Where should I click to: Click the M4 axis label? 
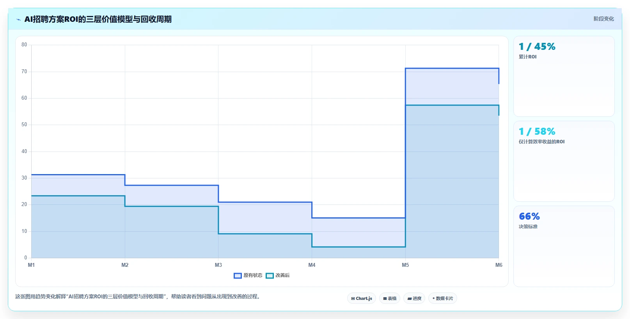coord(312,265)
